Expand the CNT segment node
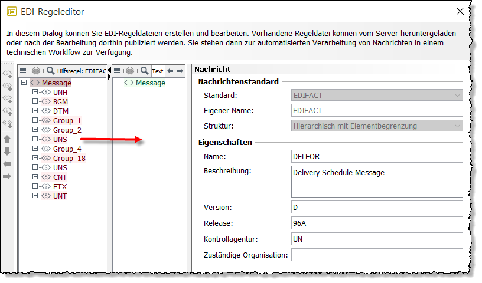 coord(35,177)
